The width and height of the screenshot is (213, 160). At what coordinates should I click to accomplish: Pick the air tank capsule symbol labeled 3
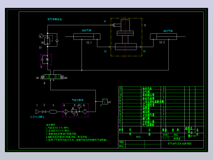(53, 112)
